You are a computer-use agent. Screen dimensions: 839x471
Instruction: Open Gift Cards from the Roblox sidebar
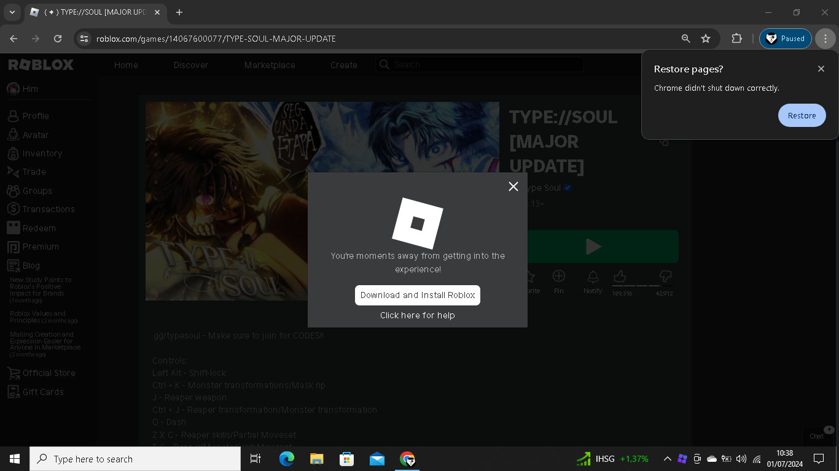35,392
